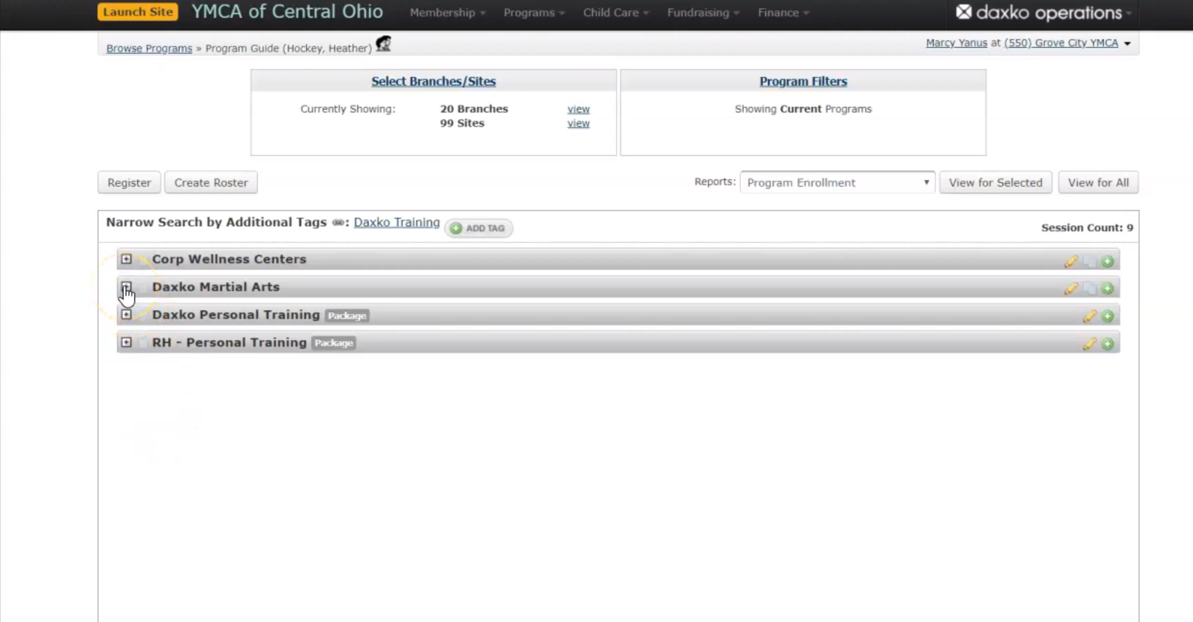The width and height of the screenshot is (1193, 622).
Task: Open the Reports Program Enrollment dropdown
Action: (837, 183)
